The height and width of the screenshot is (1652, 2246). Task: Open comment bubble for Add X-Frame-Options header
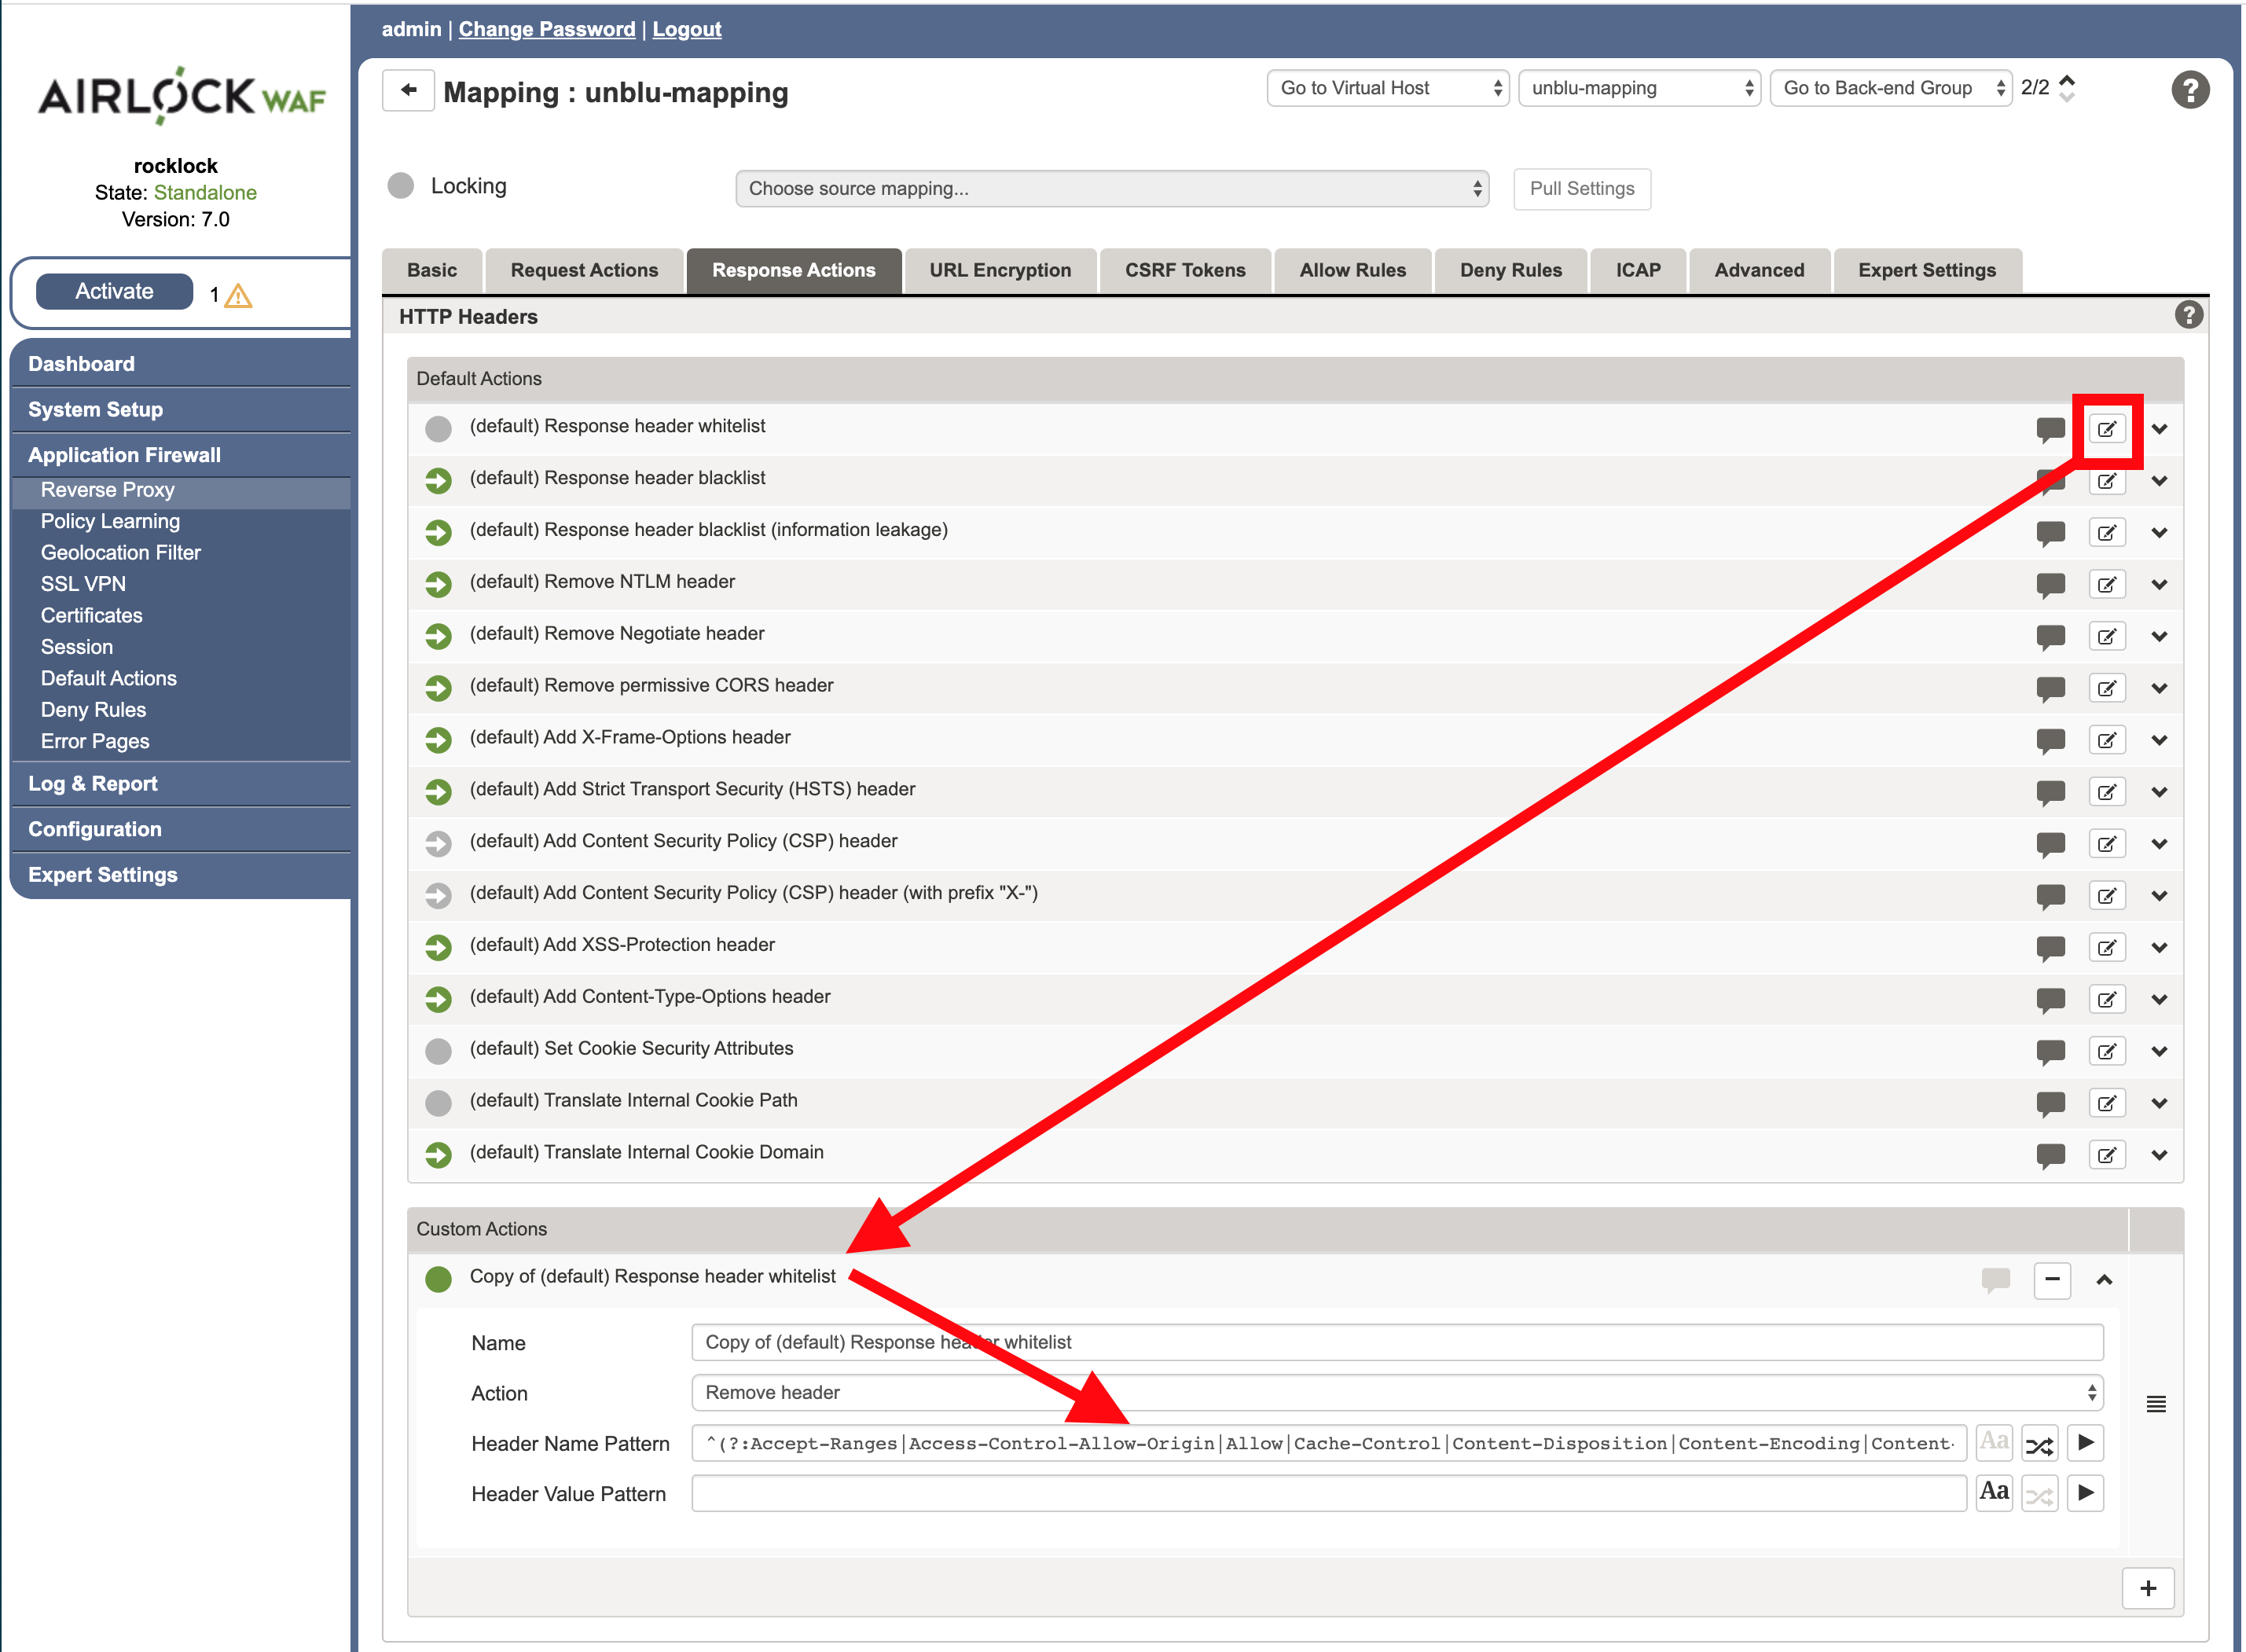pos(2050,740)
